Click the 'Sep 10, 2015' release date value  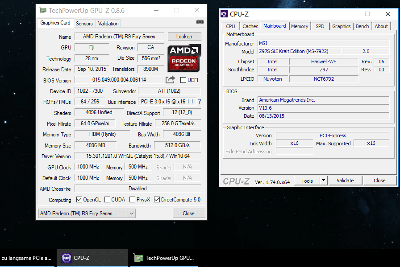(x=92, y=69)
